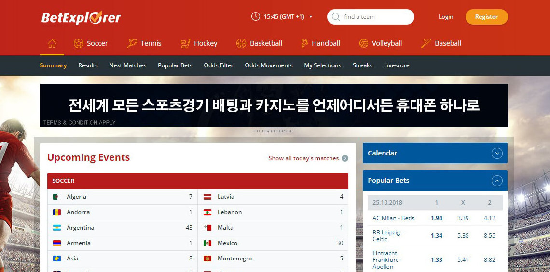Viewport: 550px width, 272px height.
Task: Click the hockey stick icon
Action: pyautogui.click(x=186, y=43)
